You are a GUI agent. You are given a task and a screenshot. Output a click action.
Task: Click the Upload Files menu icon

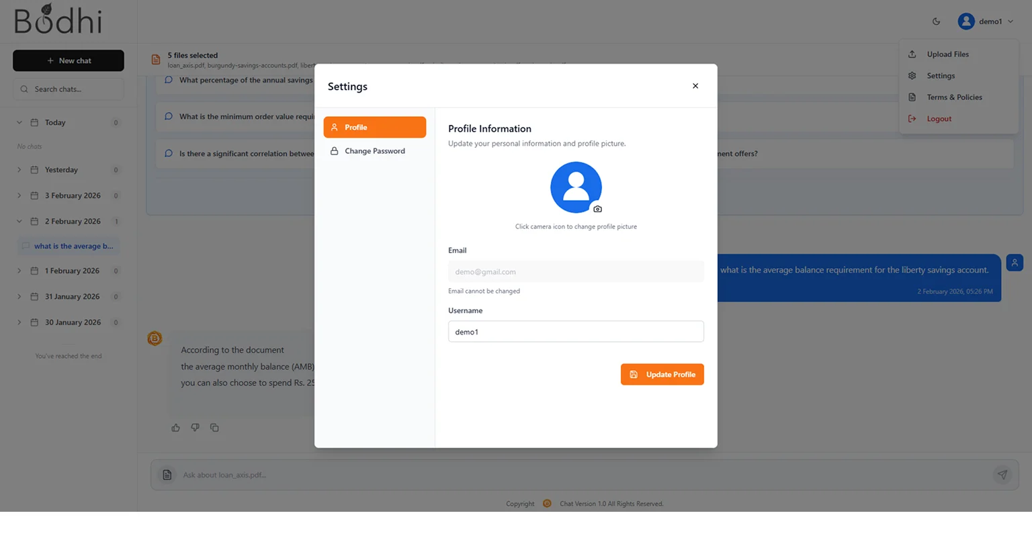(912, 54)
